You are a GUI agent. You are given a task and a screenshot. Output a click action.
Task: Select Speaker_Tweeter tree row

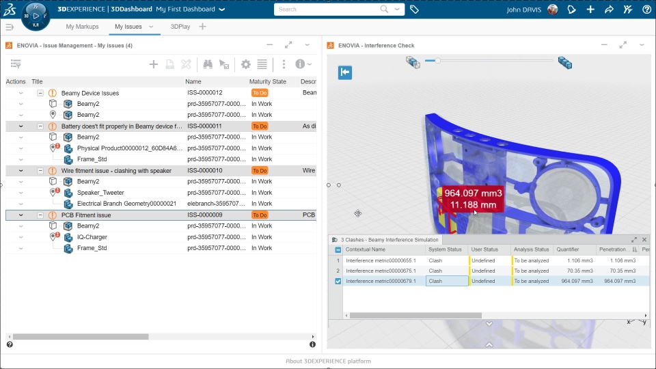[161, 193]
